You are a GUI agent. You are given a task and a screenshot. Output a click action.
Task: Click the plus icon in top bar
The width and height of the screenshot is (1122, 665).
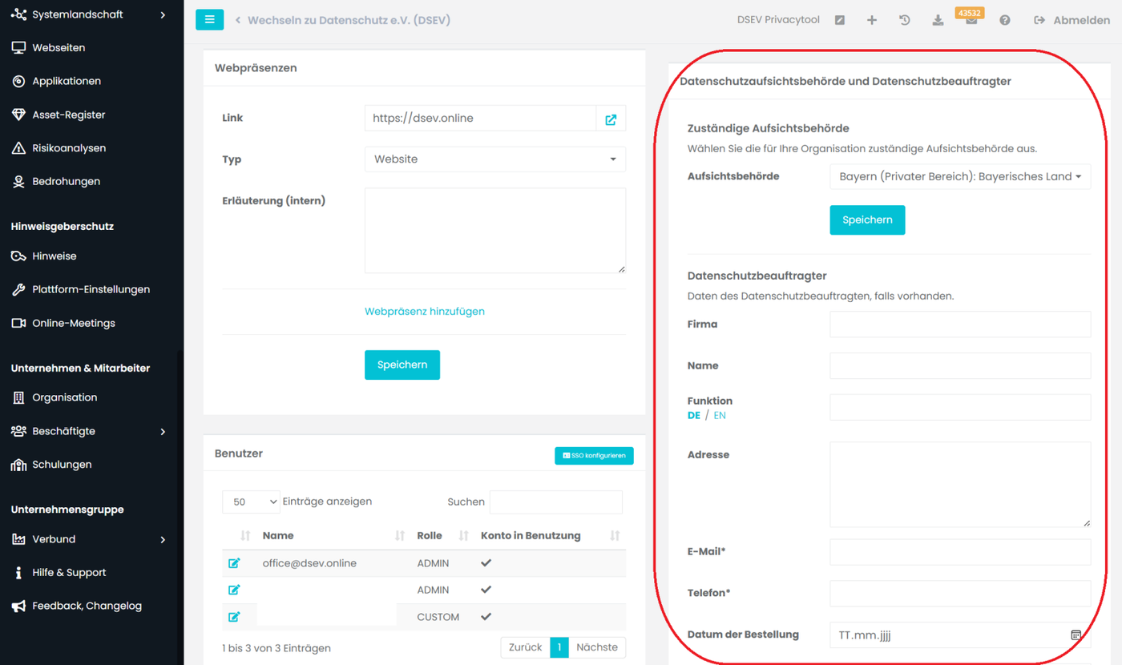point(872,20)
